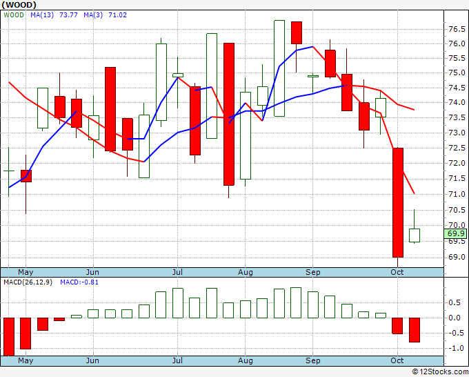Open the 12Stocks.com copyright link
The height and width of the screenshot is (377, 469).
click(x=440, y=371)
